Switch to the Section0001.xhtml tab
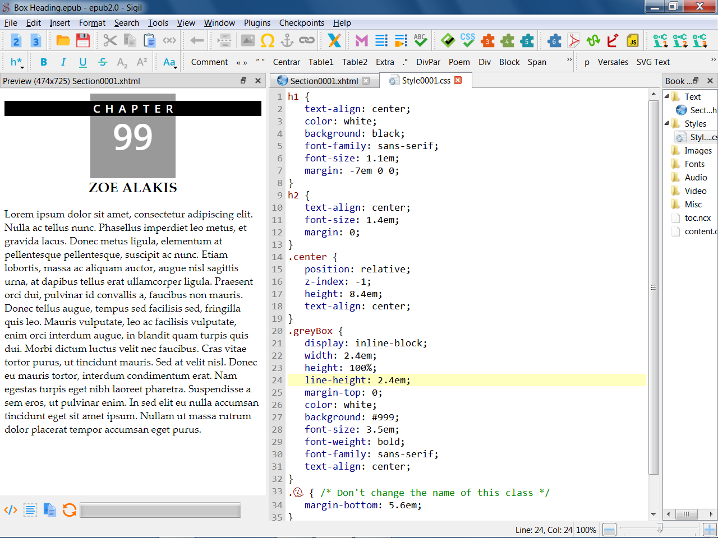Image resolution: width=718 pixels, height=538 pixels. pyautogui.click(x=324, y=81)
